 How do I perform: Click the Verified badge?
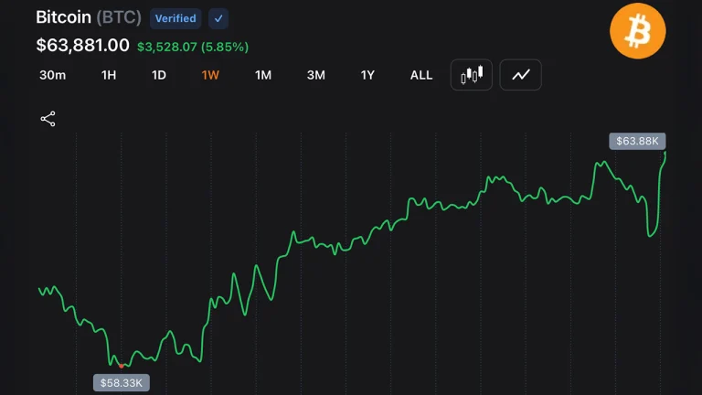[175, 18]
